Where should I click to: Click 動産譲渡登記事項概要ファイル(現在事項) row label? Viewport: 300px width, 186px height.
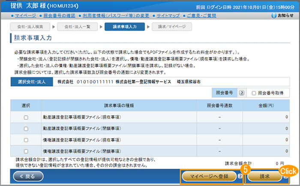82,117
